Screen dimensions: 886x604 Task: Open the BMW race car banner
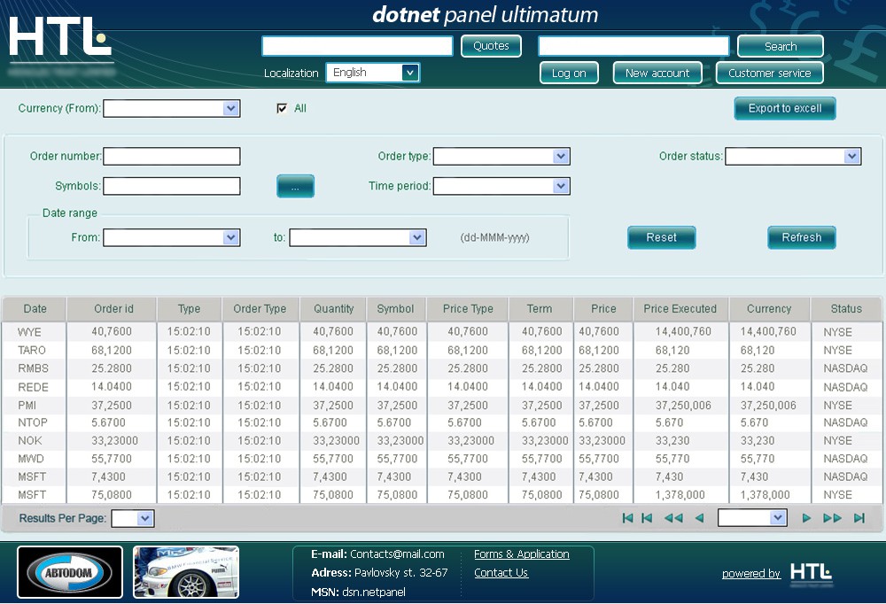[186, 572]
